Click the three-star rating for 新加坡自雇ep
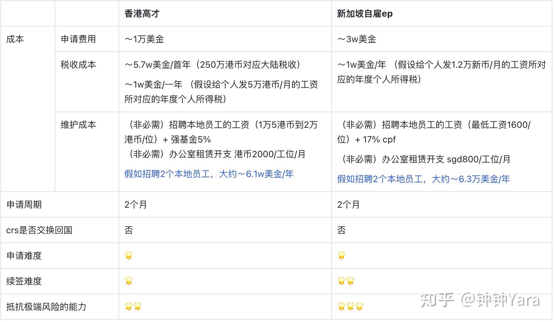The width and height of the screenshot is (554, 322). point(350,306)
